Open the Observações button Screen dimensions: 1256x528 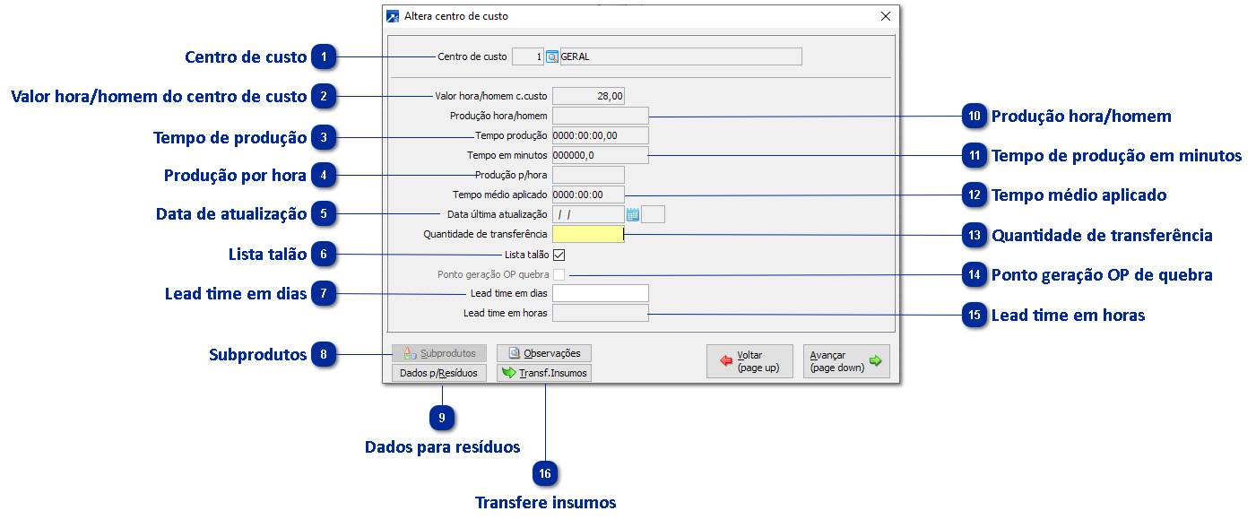[544, 353]
